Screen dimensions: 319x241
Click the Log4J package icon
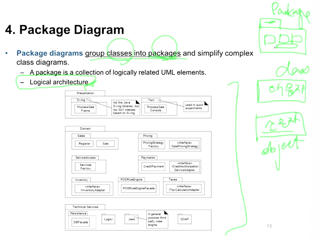[x=108, y=219]
